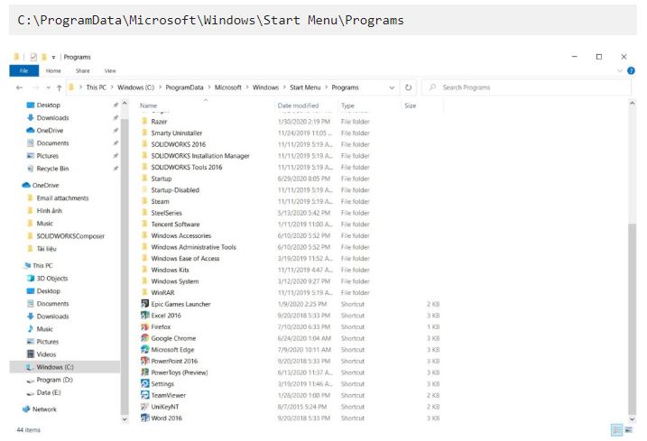Click Start Menu in address breadcrumb
This screenshot has height=441, width=647.
pyautogui.click(x=305, y=87)
